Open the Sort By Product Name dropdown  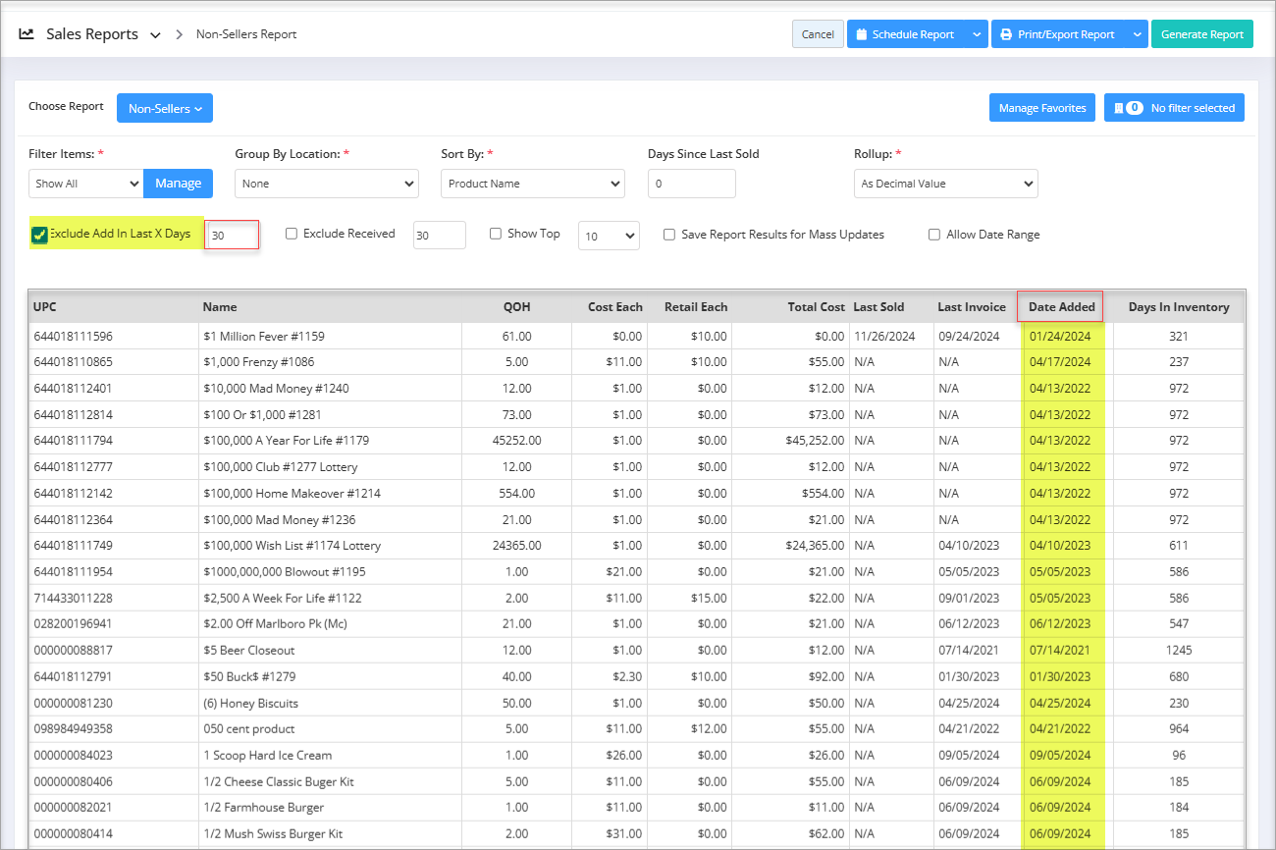click(532, 184)
